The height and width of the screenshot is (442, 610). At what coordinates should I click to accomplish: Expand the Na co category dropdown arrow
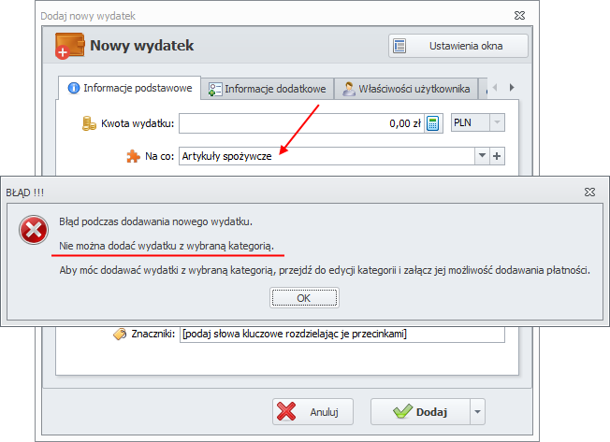[x=482, y=156]
